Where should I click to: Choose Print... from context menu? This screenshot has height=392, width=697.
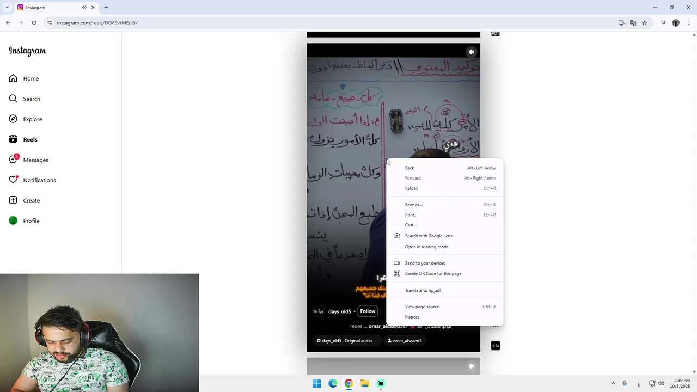(x=445, y=215)
